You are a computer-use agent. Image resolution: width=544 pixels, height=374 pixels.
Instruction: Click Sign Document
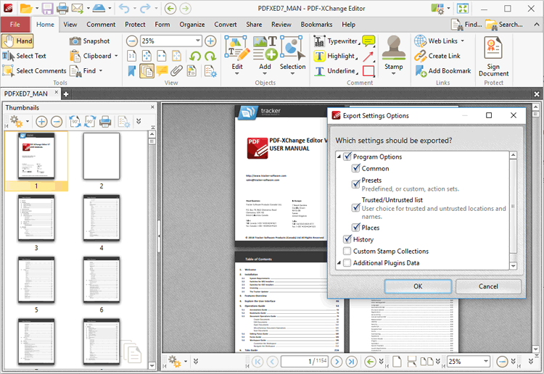(493, 57)
